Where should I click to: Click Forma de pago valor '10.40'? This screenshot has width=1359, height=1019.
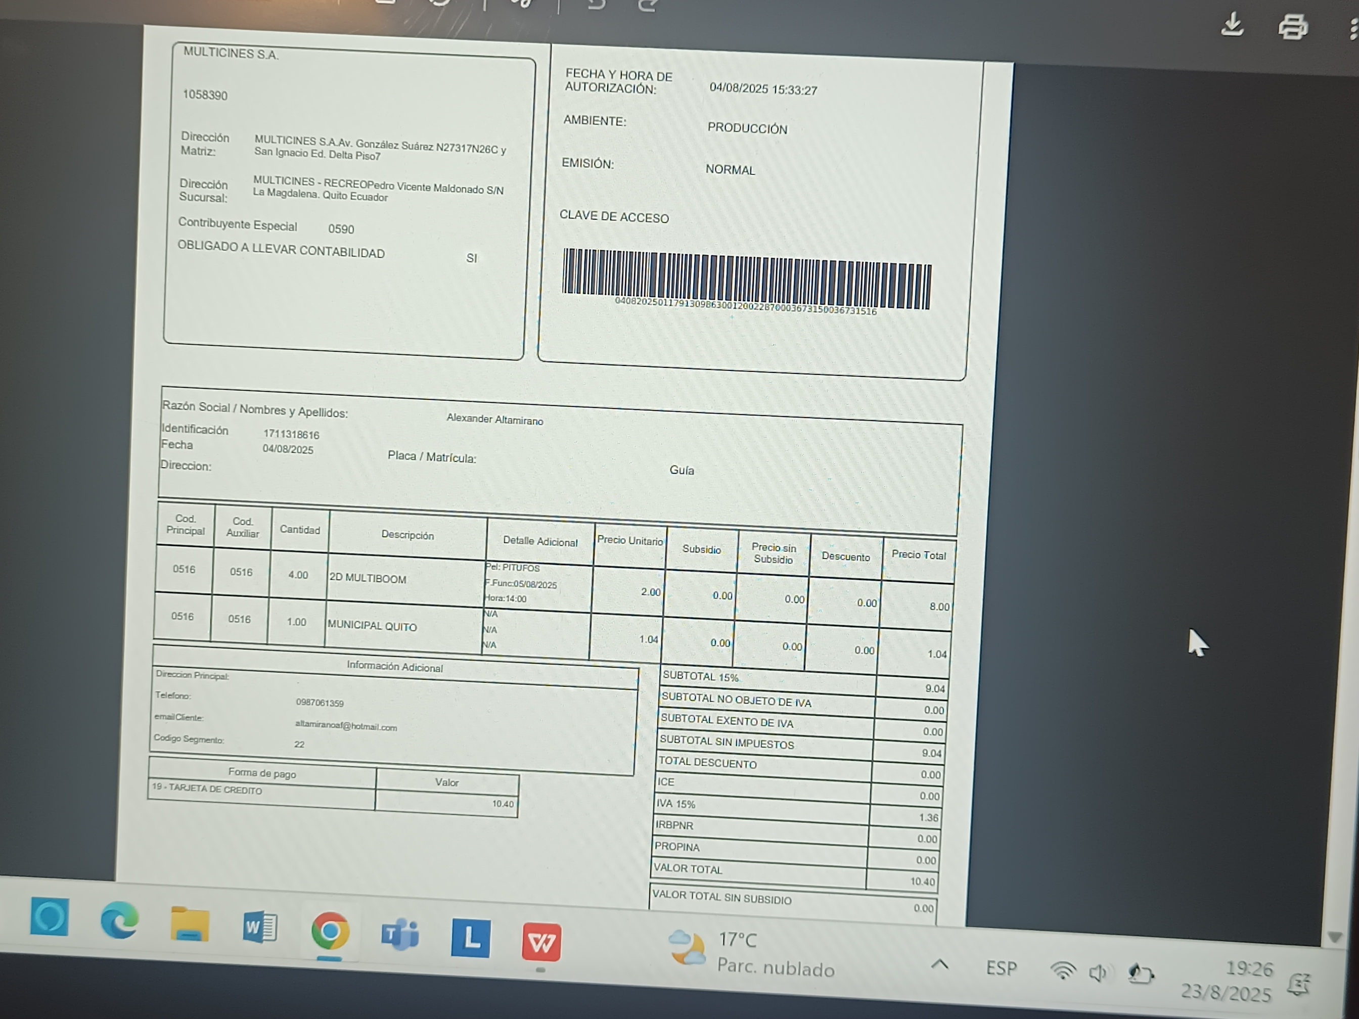pyautogui.click(x=503, y=804)
